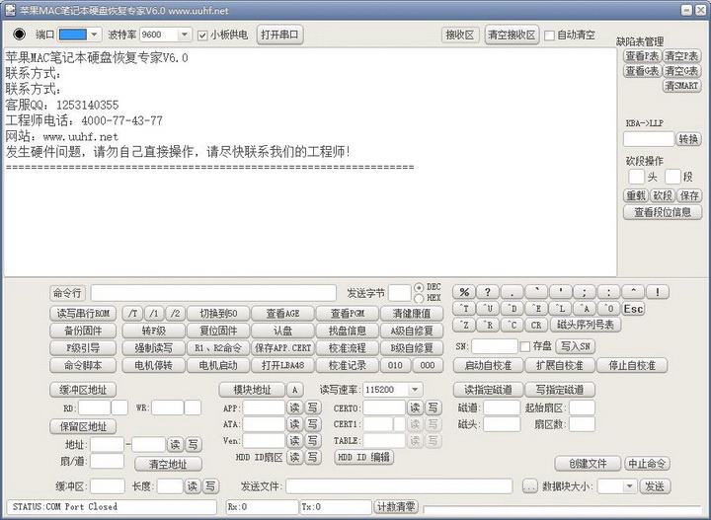
Task: Click the 计数清零 button
Action: pos(396,506)
